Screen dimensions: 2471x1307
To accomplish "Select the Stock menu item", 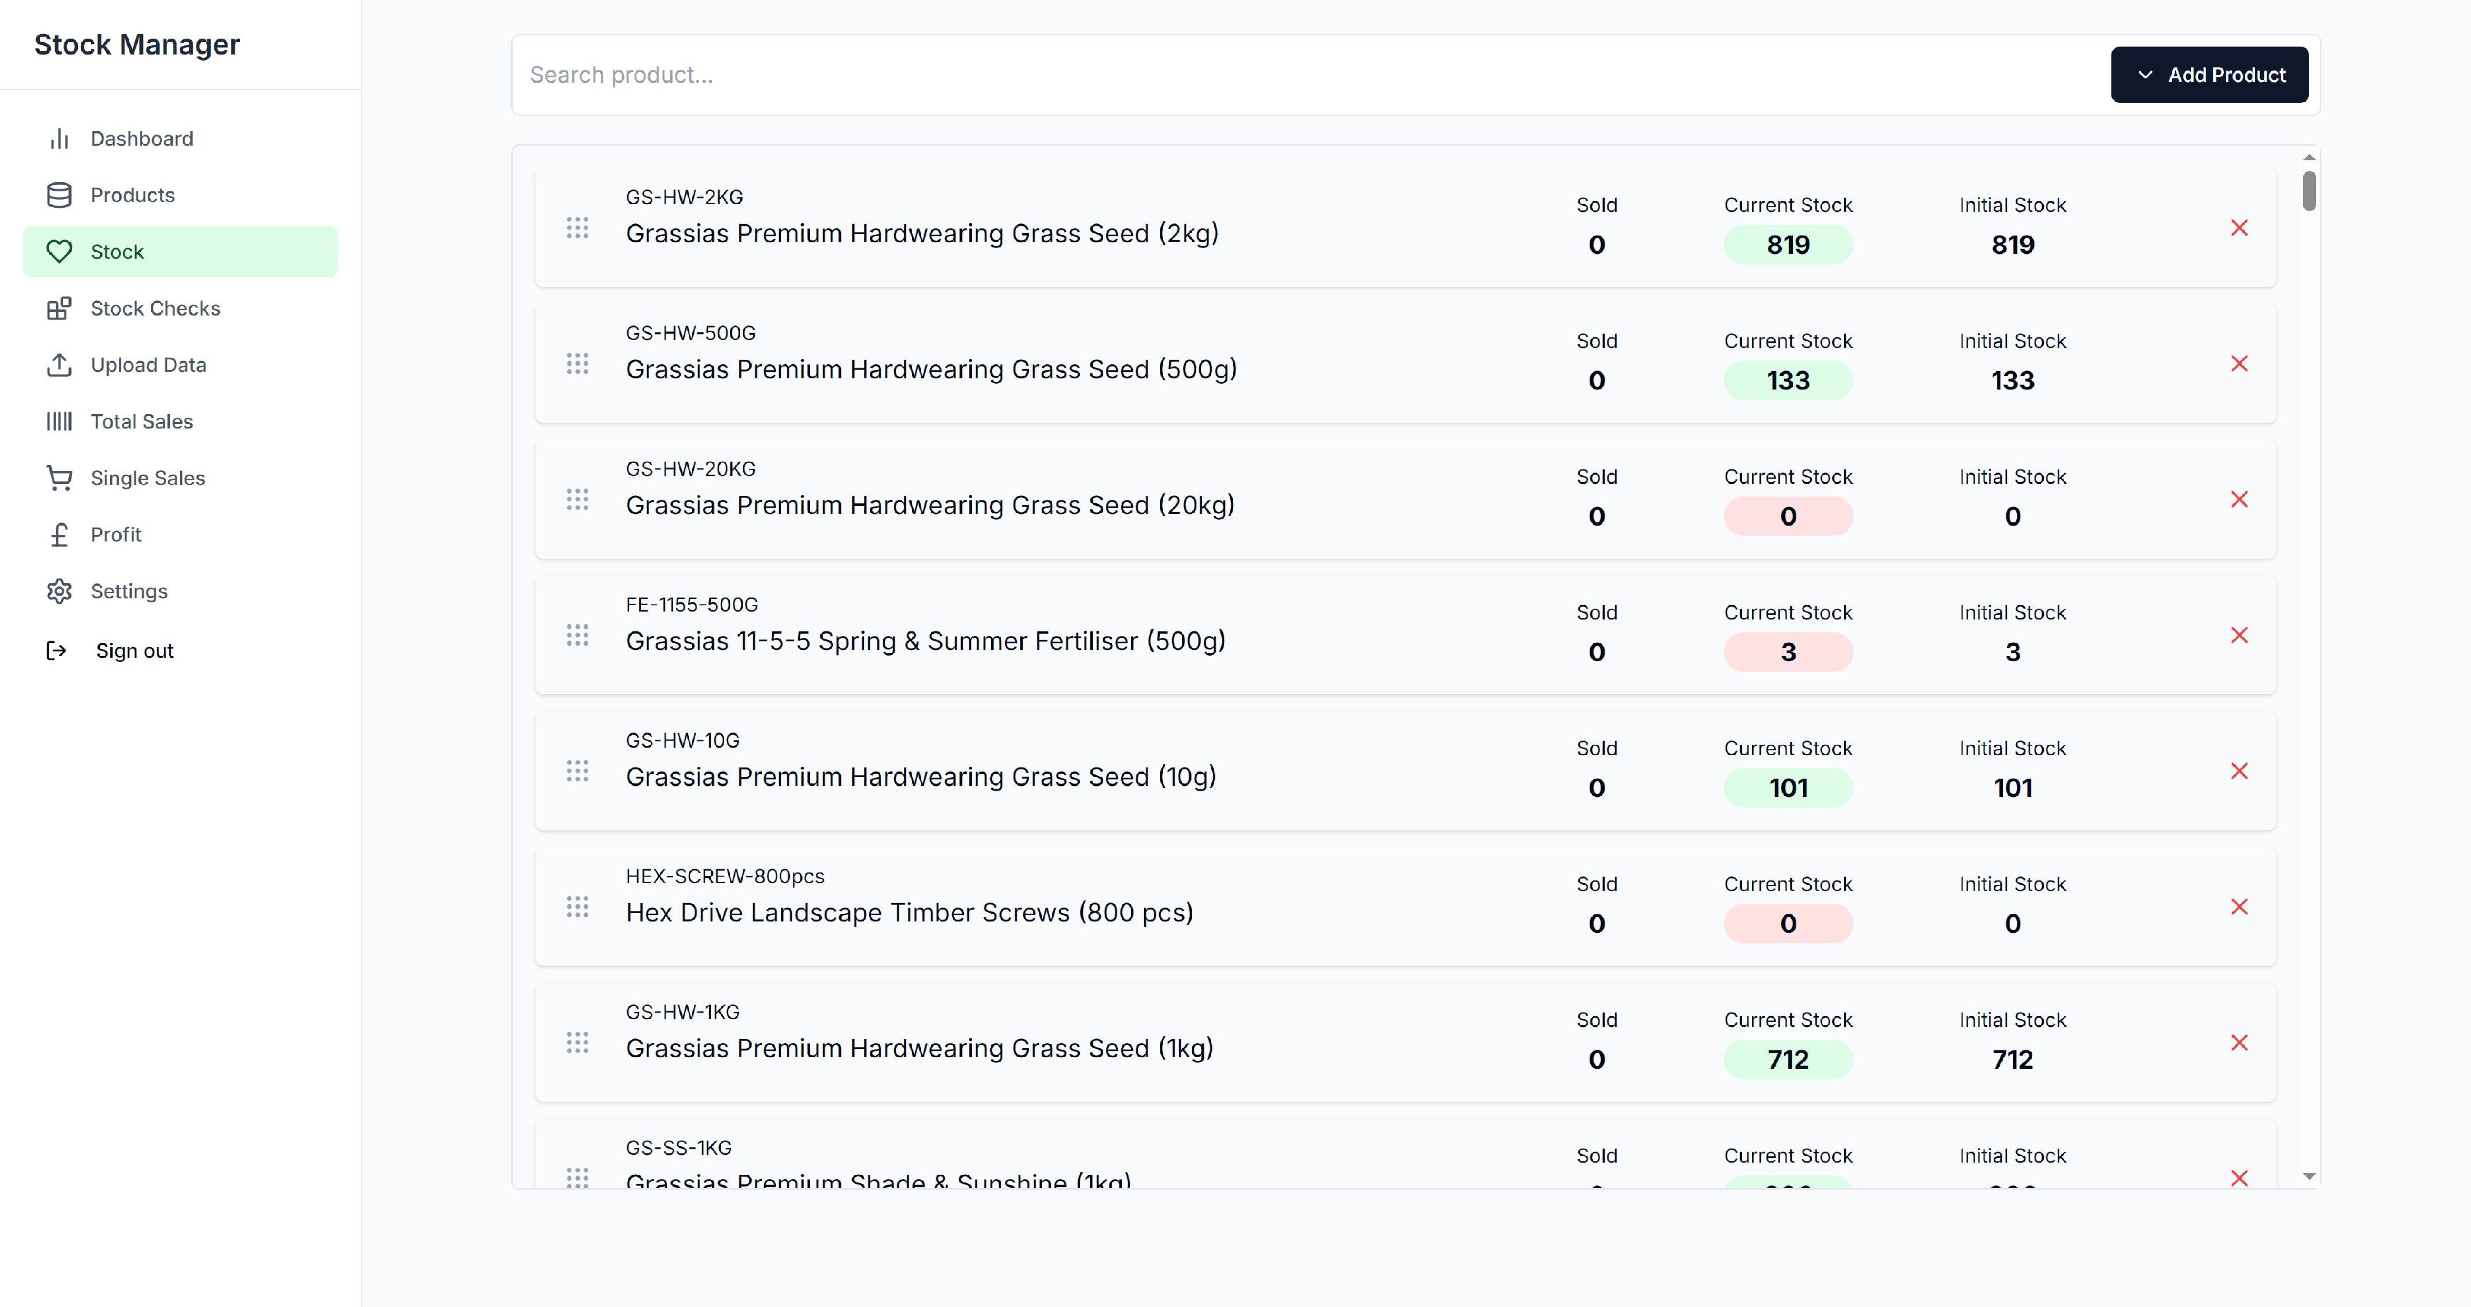I will coord(180,251).
